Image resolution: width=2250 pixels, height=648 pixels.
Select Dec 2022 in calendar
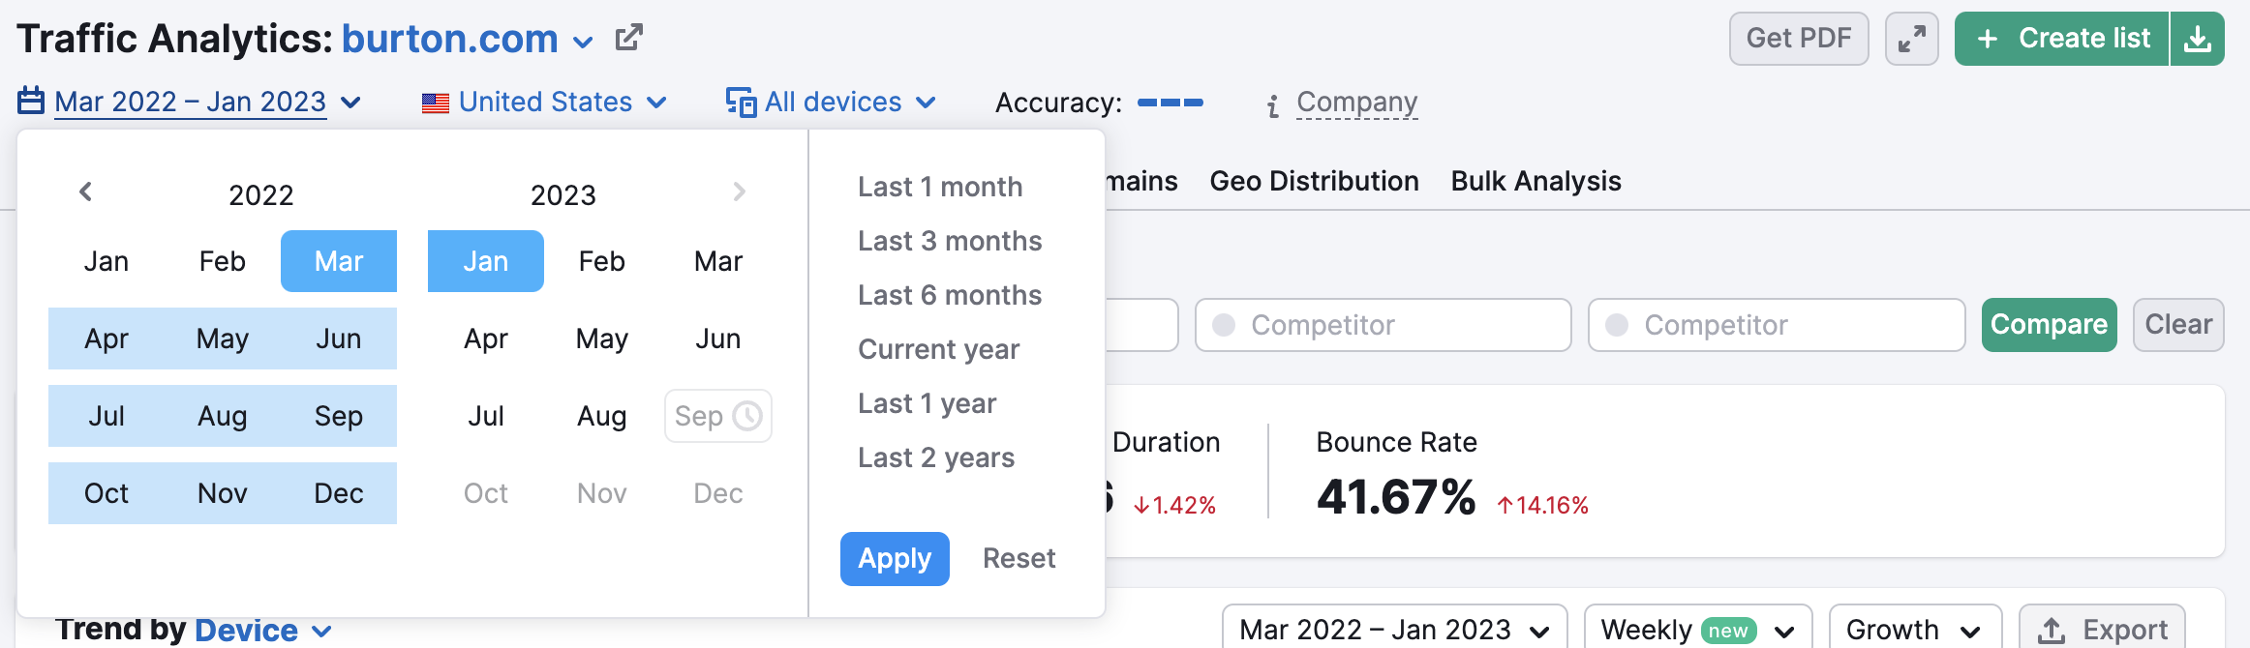tap(339, 493)
